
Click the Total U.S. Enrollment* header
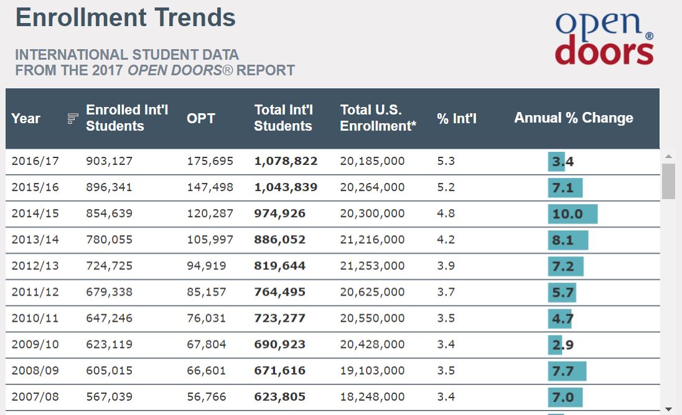378,118
